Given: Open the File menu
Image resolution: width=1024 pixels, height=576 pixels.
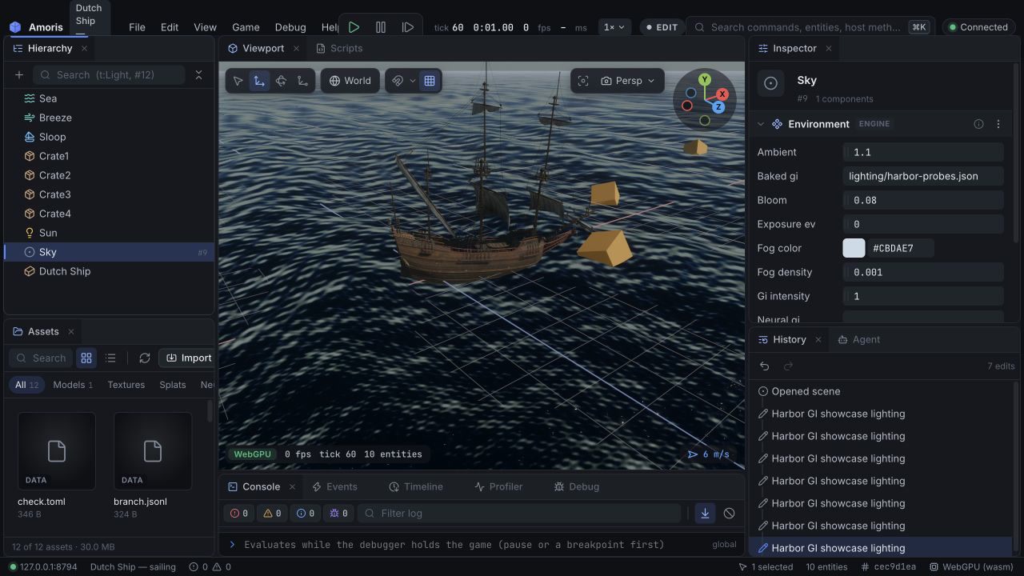Looking at the screenshot, I should (x=137, y=27).
